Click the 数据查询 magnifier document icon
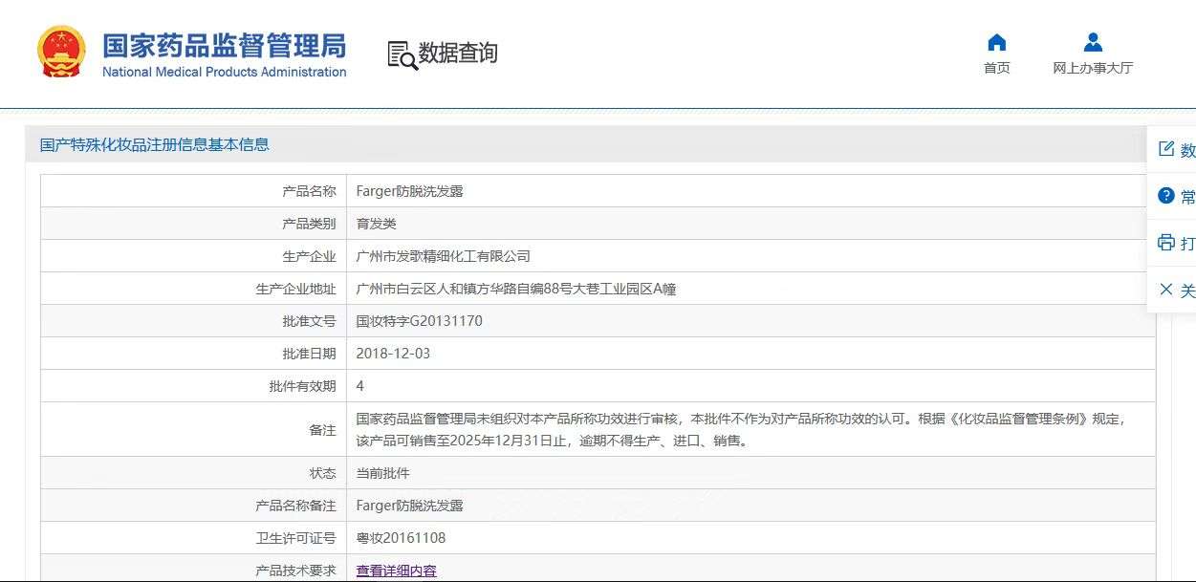This screenshot has height=582, width=1196. click(x=399, y=54)
